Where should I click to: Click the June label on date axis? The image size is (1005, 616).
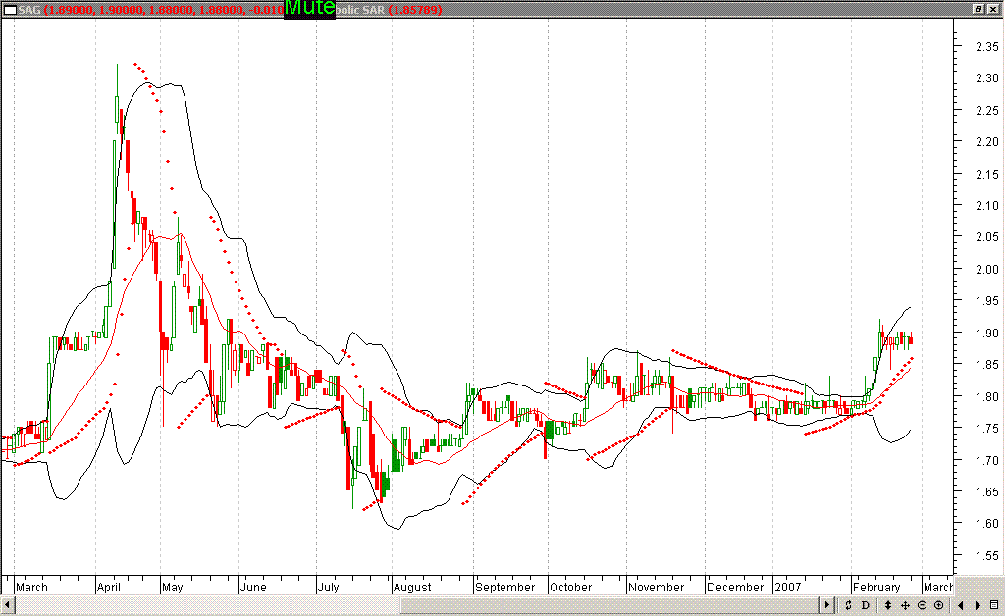click(x=253, y=588)
